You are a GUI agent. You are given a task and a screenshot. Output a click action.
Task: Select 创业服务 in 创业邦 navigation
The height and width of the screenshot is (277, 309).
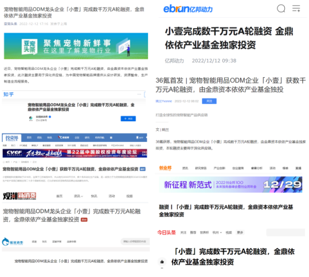point(238,168)
